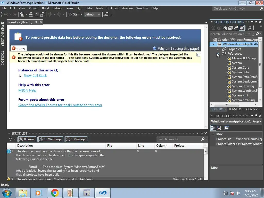
Task: Expand the Properties node in Solution Explorer
Action: (218, 49)
